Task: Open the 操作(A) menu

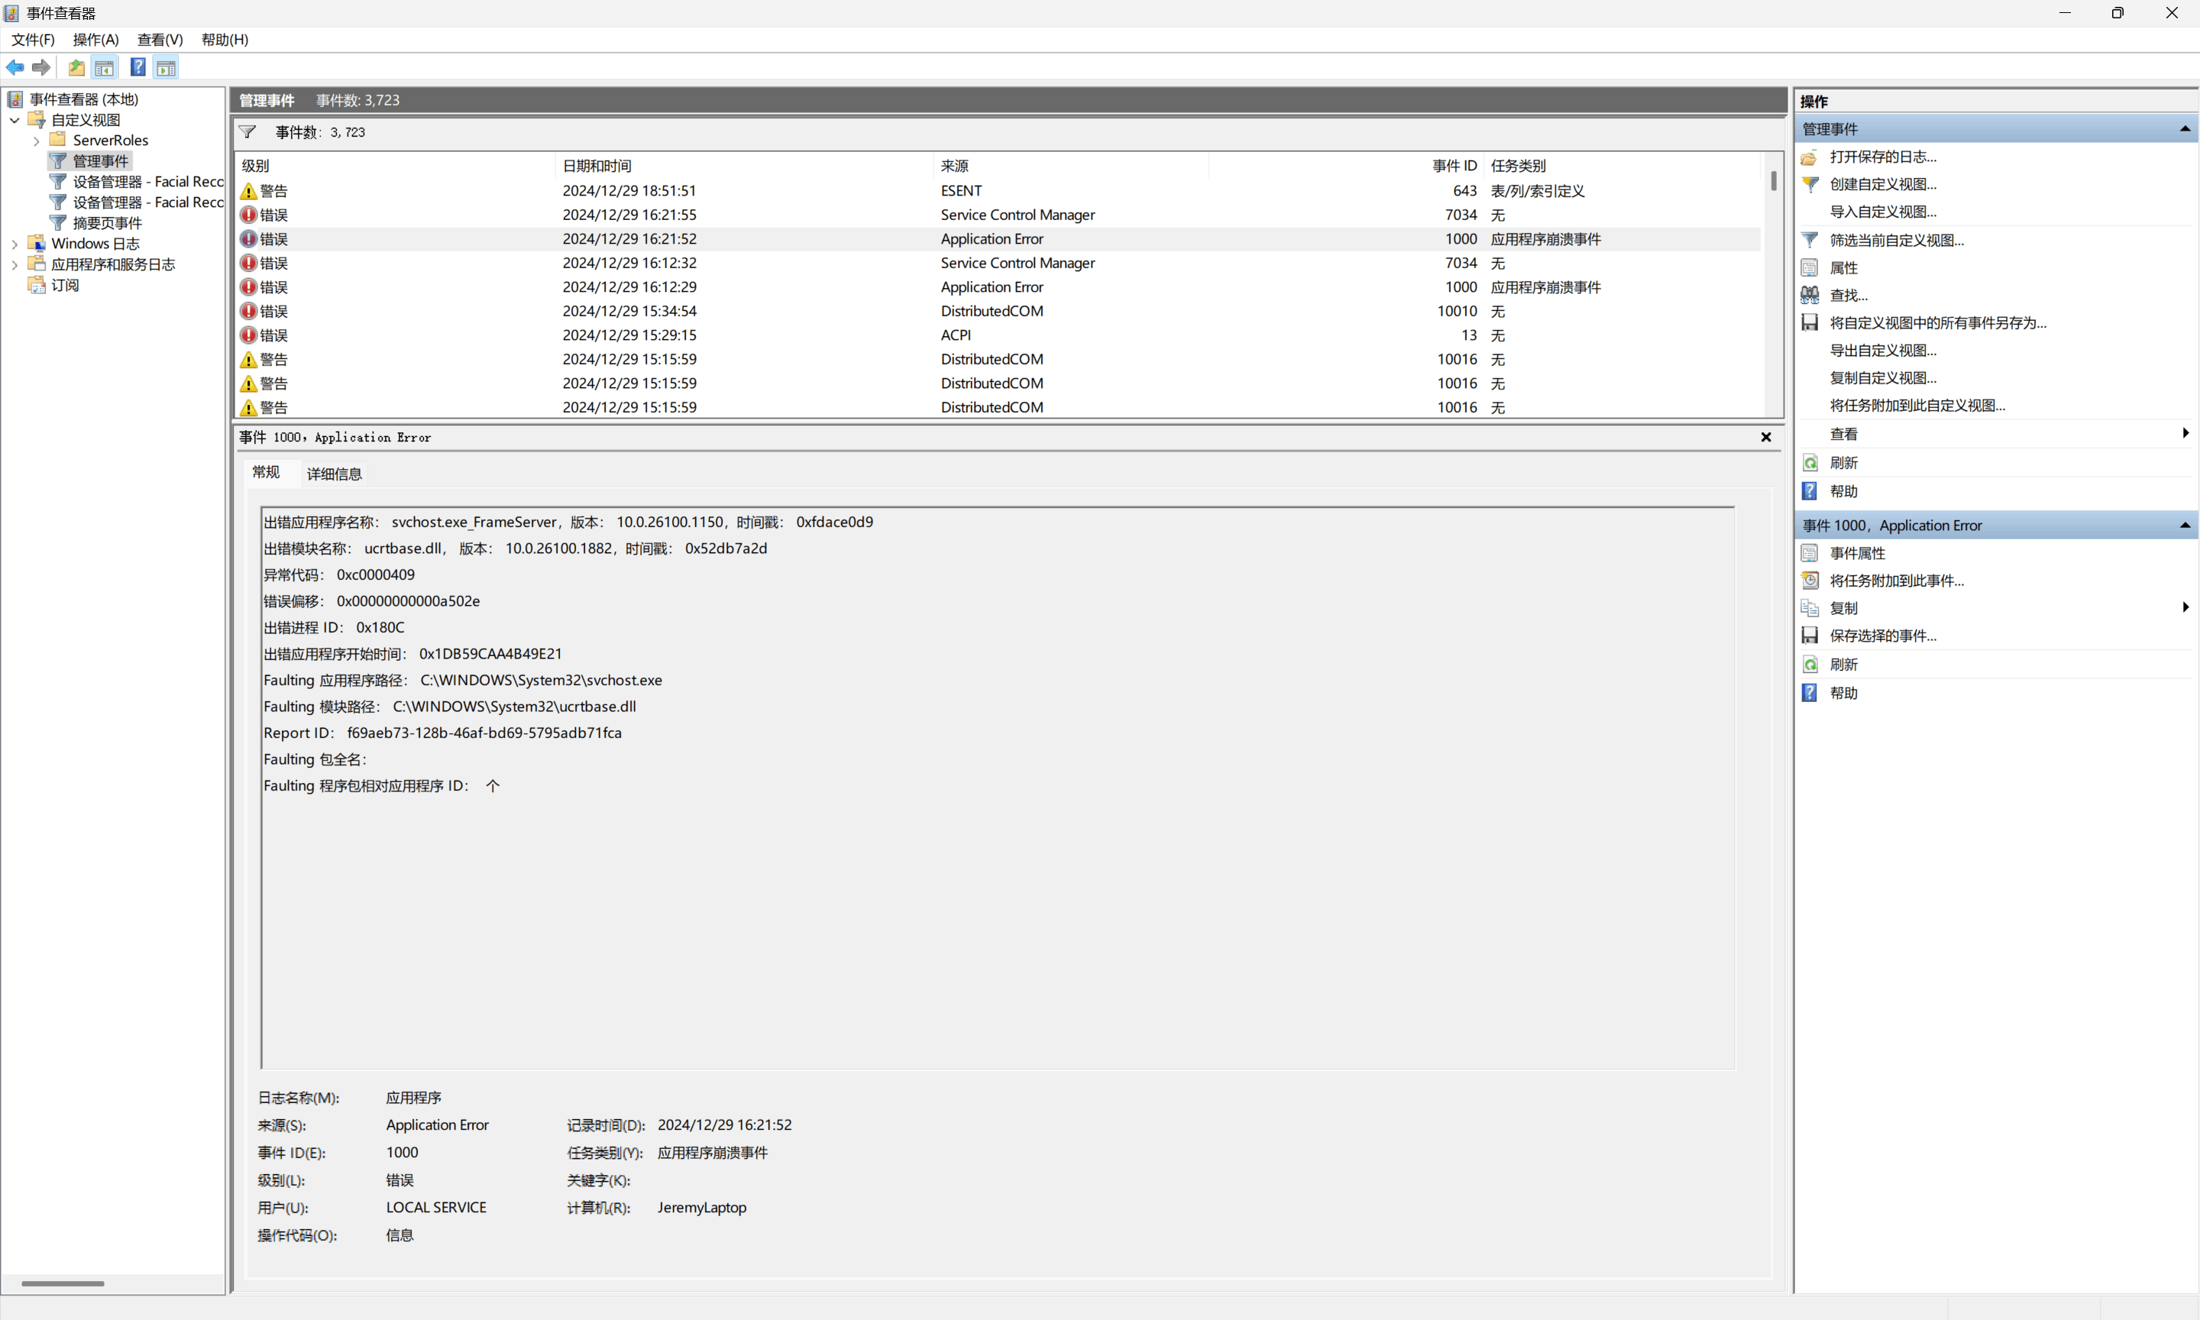Action: tap(95, 39)
